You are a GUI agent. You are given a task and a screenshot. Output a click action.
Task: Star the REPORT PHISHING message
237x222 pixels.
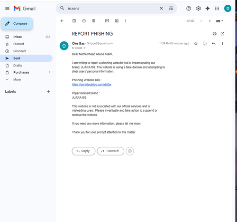point(196,43)
